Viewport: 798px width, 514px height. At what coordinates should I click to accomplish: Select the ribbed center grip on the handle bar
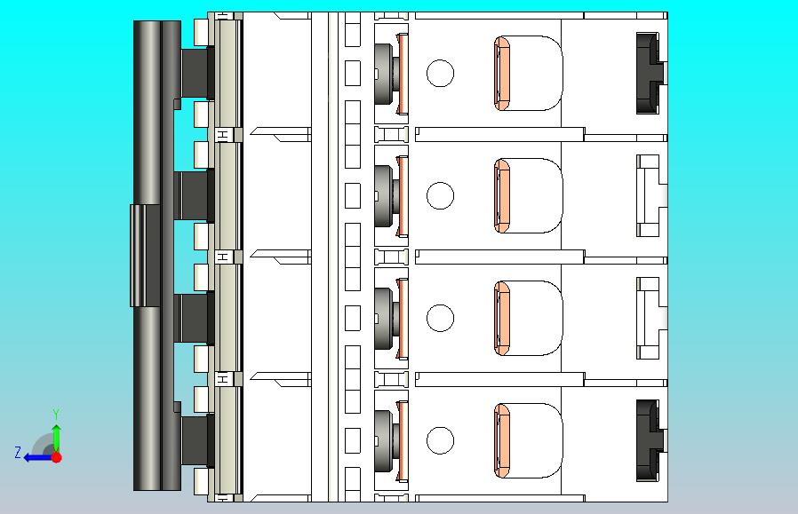tap(146, 256)
